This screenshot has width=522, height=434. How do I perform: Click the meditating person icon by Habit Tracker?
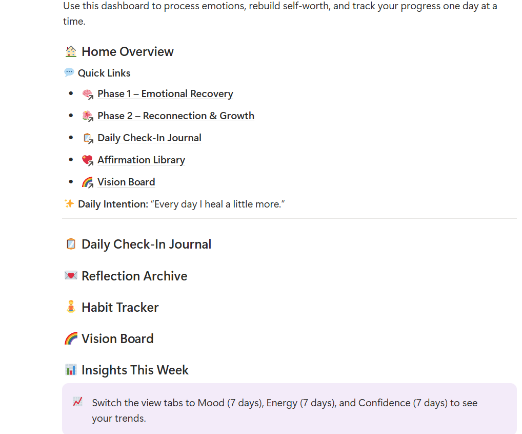(x=71, y=307)
